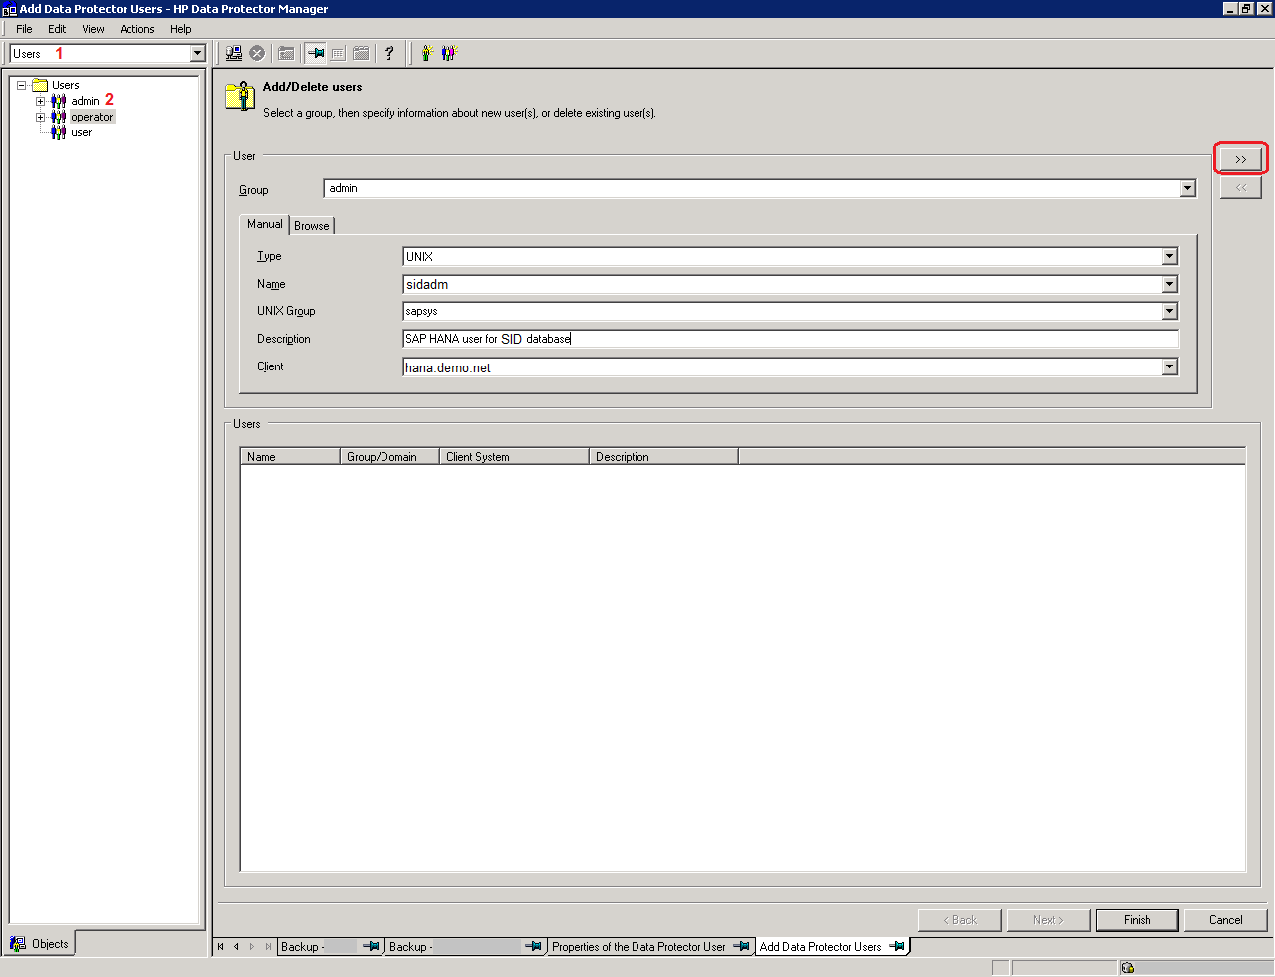This screenshot has height=977, width=1275.
Task: Expand the operator group tree node
Action: coord(40,117)
